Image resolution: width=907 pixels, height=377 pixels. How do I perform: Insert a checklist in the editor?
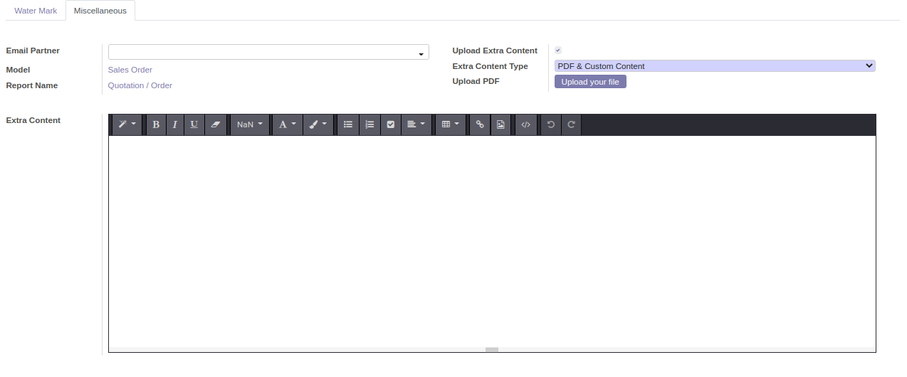click(391, 124)
